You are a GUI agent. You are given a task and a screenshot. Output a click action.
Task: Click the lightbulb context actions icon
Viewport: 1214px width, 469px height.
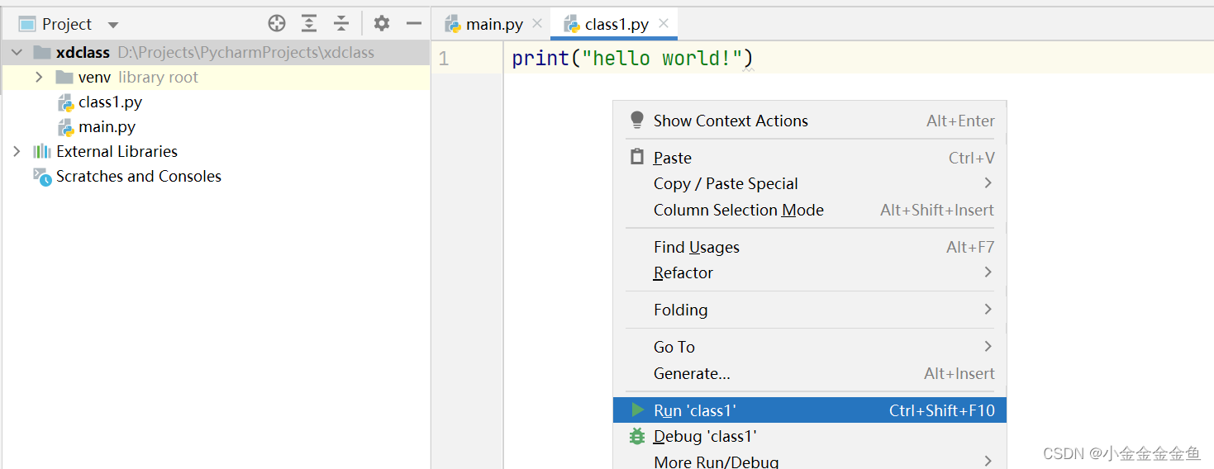637,121
